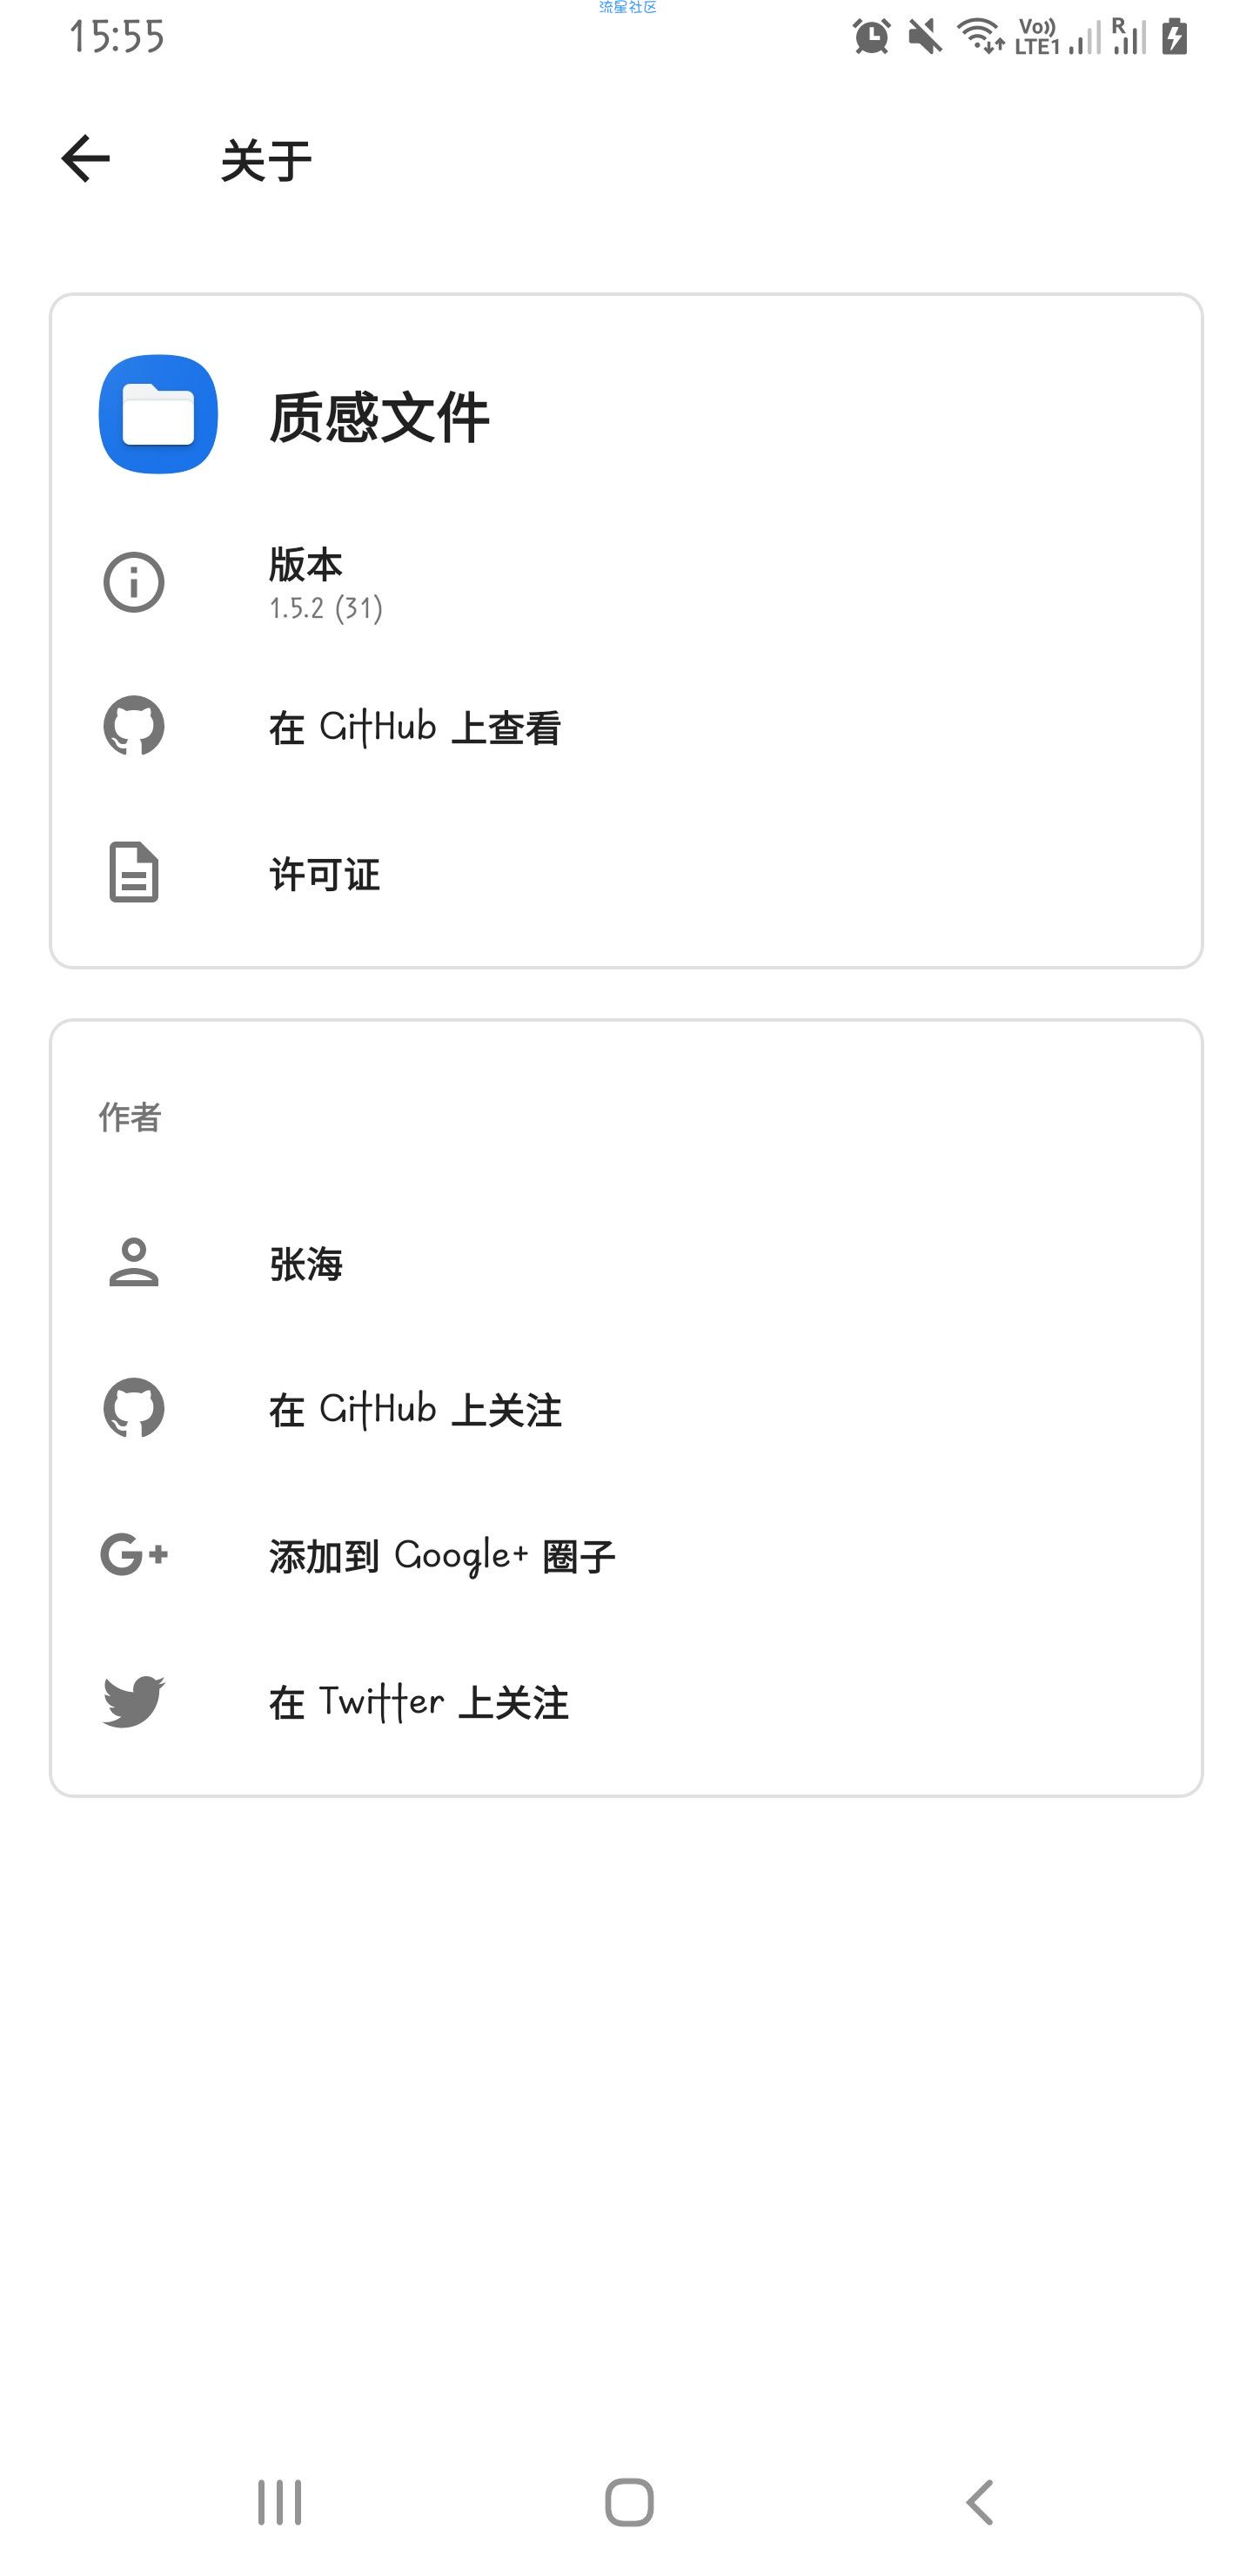
Task: Tap the person icon beside 张海
Action: click(133, 1262)
